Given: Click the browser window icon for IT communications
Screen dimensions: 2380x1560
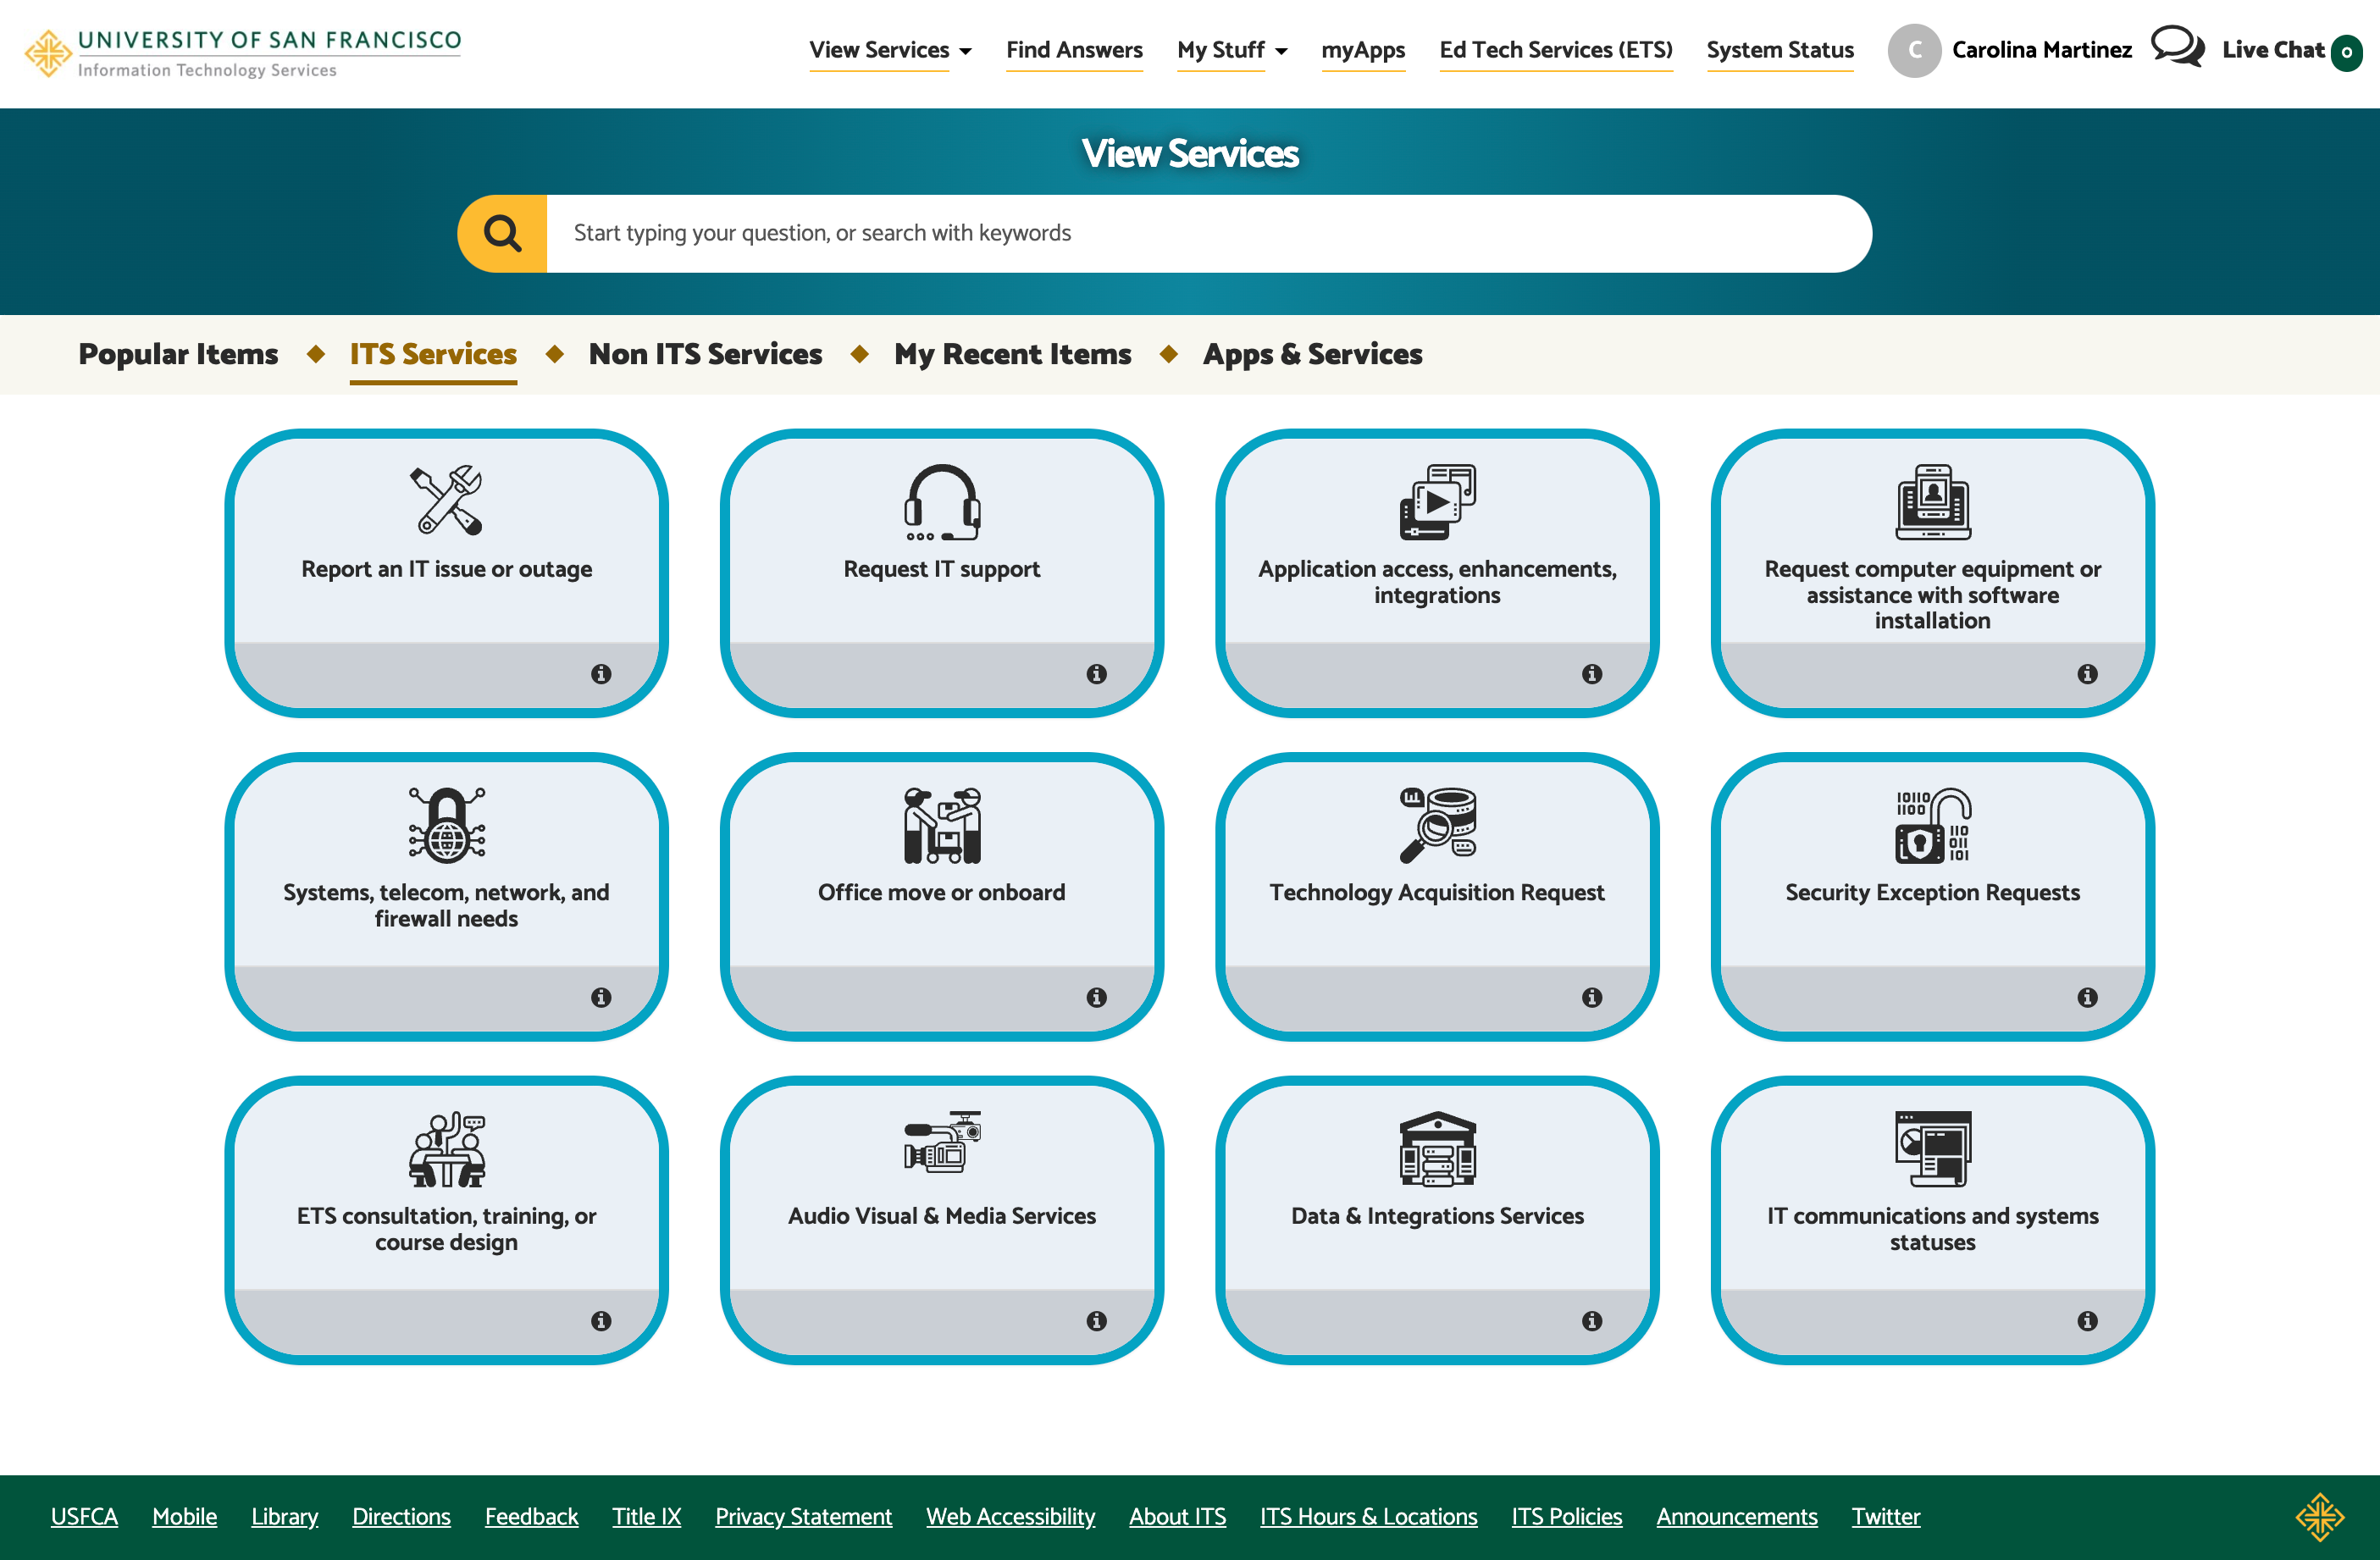Looking at the screenshot, I should point(1933,1149).
